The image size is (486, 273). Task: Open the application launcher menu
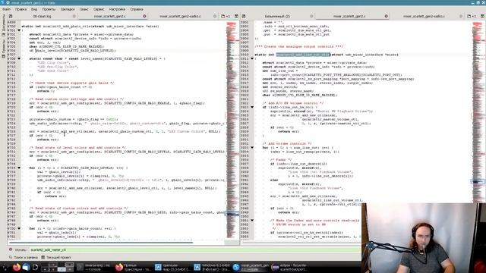(x=5, y=267)
